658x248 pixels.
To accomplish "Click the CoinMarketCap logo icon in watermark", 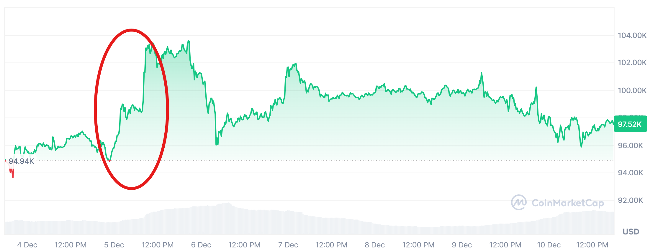I will pos(518,202).
